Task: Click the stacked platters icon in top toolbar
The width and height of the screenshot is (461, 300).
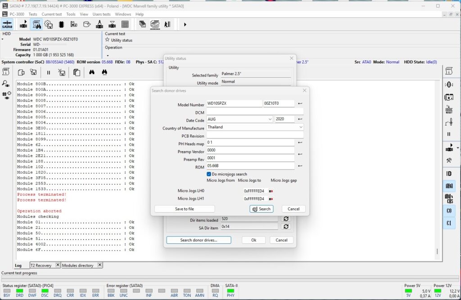Action: (x=155, y=24)
